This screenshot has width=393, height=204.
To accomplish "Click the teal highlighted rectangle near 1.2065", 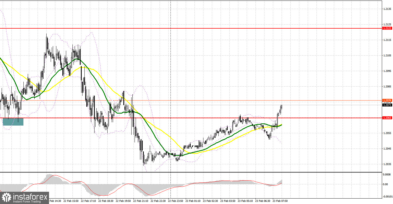I will 13,121.
